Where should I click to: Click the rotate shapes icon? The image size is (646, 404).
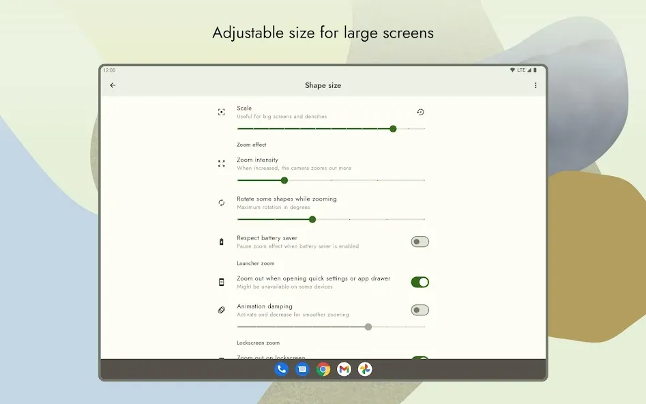[x=221, y=203]
